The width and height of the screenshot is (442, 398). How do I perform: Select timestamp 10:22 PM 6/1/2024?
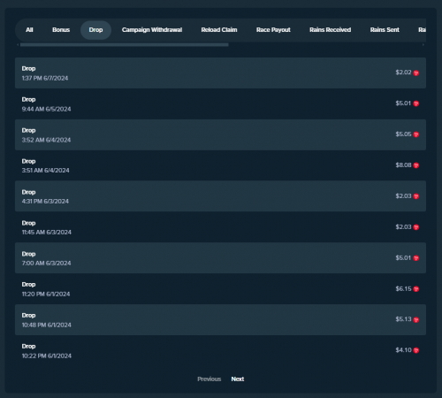pos(47,356)
